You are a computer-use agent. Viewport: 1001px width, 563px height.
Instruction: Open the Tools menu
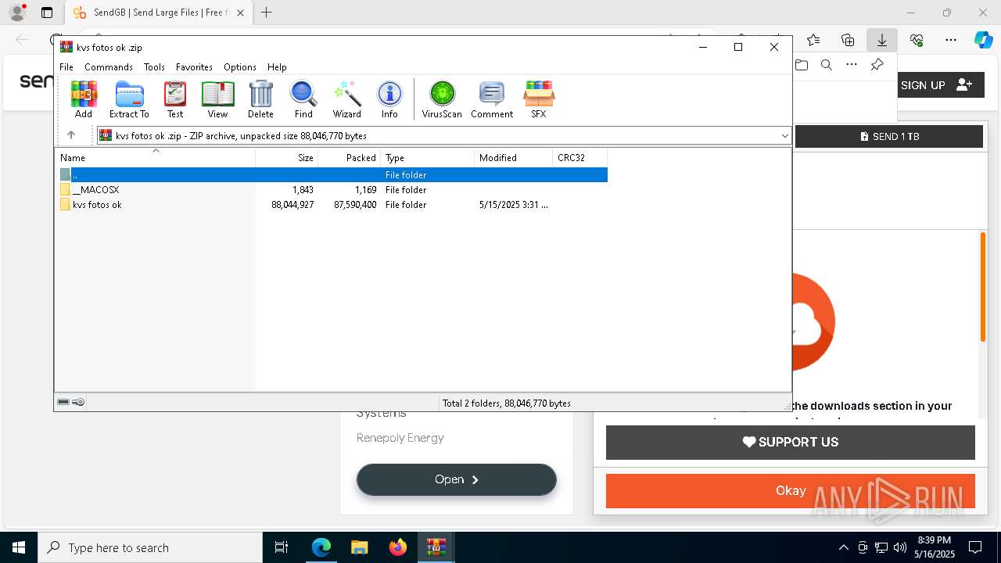154,67
